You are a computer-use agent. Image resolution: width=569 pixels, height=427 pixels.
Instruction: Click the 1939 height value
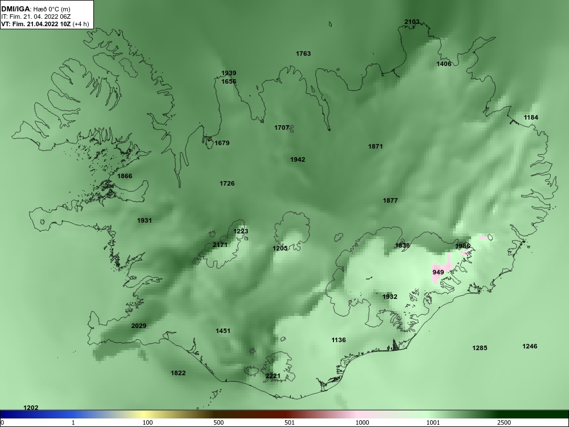229,73
